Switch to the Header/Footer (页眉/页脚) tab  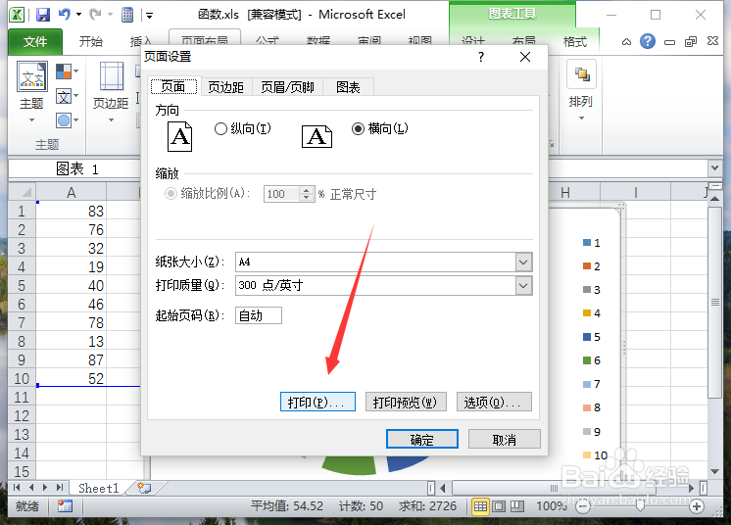pyautogui.click(x=287, y=87)
